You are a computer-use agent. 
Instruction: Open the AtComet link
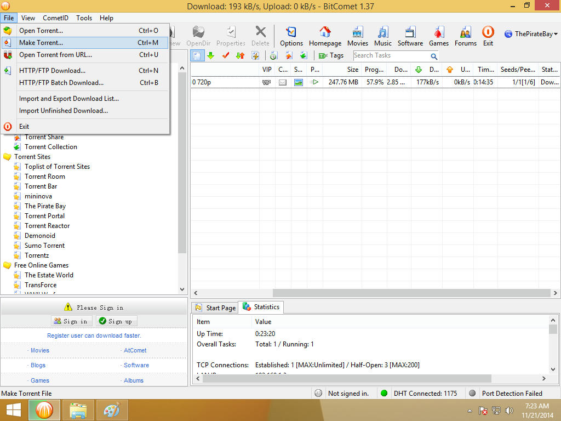point(135,350)
